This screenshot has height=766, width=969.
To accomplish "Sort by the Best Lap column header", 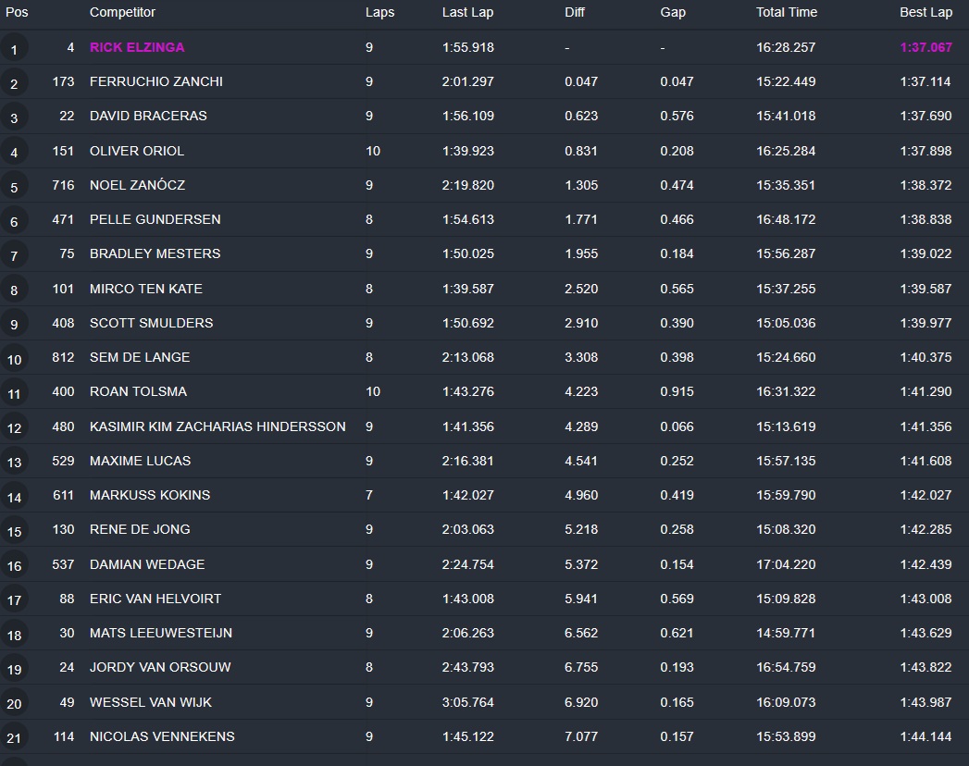I will point(926,13).
